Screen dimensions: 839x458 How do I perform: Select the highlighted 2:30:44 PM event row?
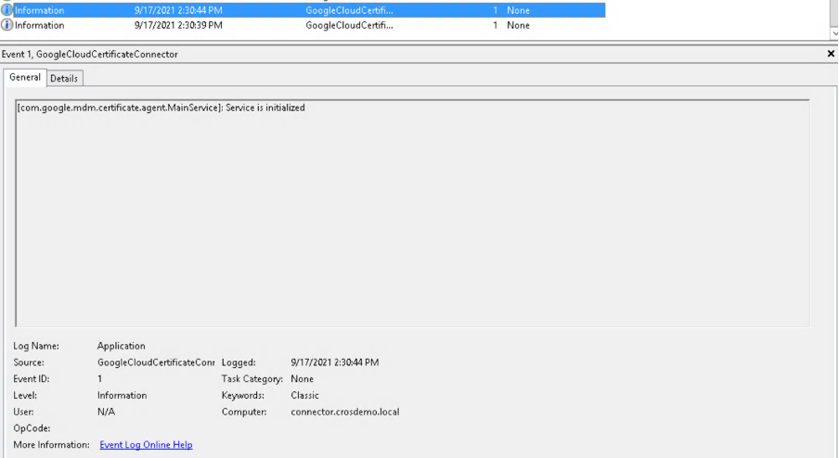tap(178, 10)
